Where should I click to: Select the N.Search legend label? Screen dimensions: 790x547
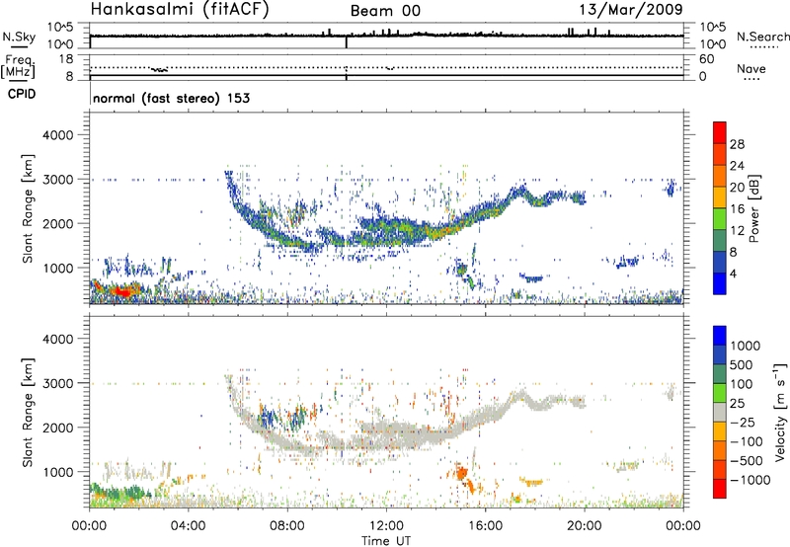coord(762,37)
